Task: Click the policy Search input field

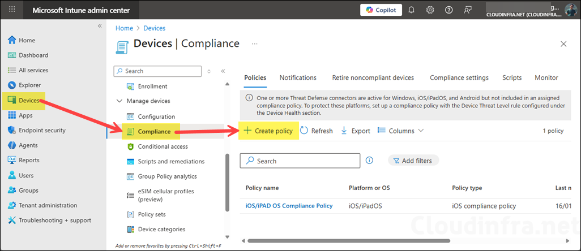Action: (300, 161)
